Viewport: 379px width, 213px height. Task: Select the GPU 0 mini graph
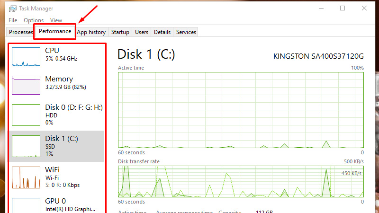(27, 205)
